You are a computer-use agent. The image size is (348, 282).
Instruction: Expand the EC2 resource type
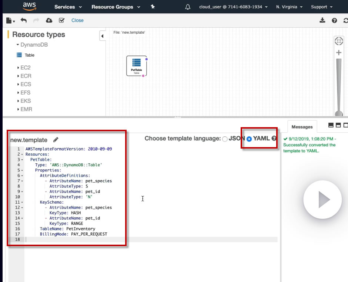18,68
